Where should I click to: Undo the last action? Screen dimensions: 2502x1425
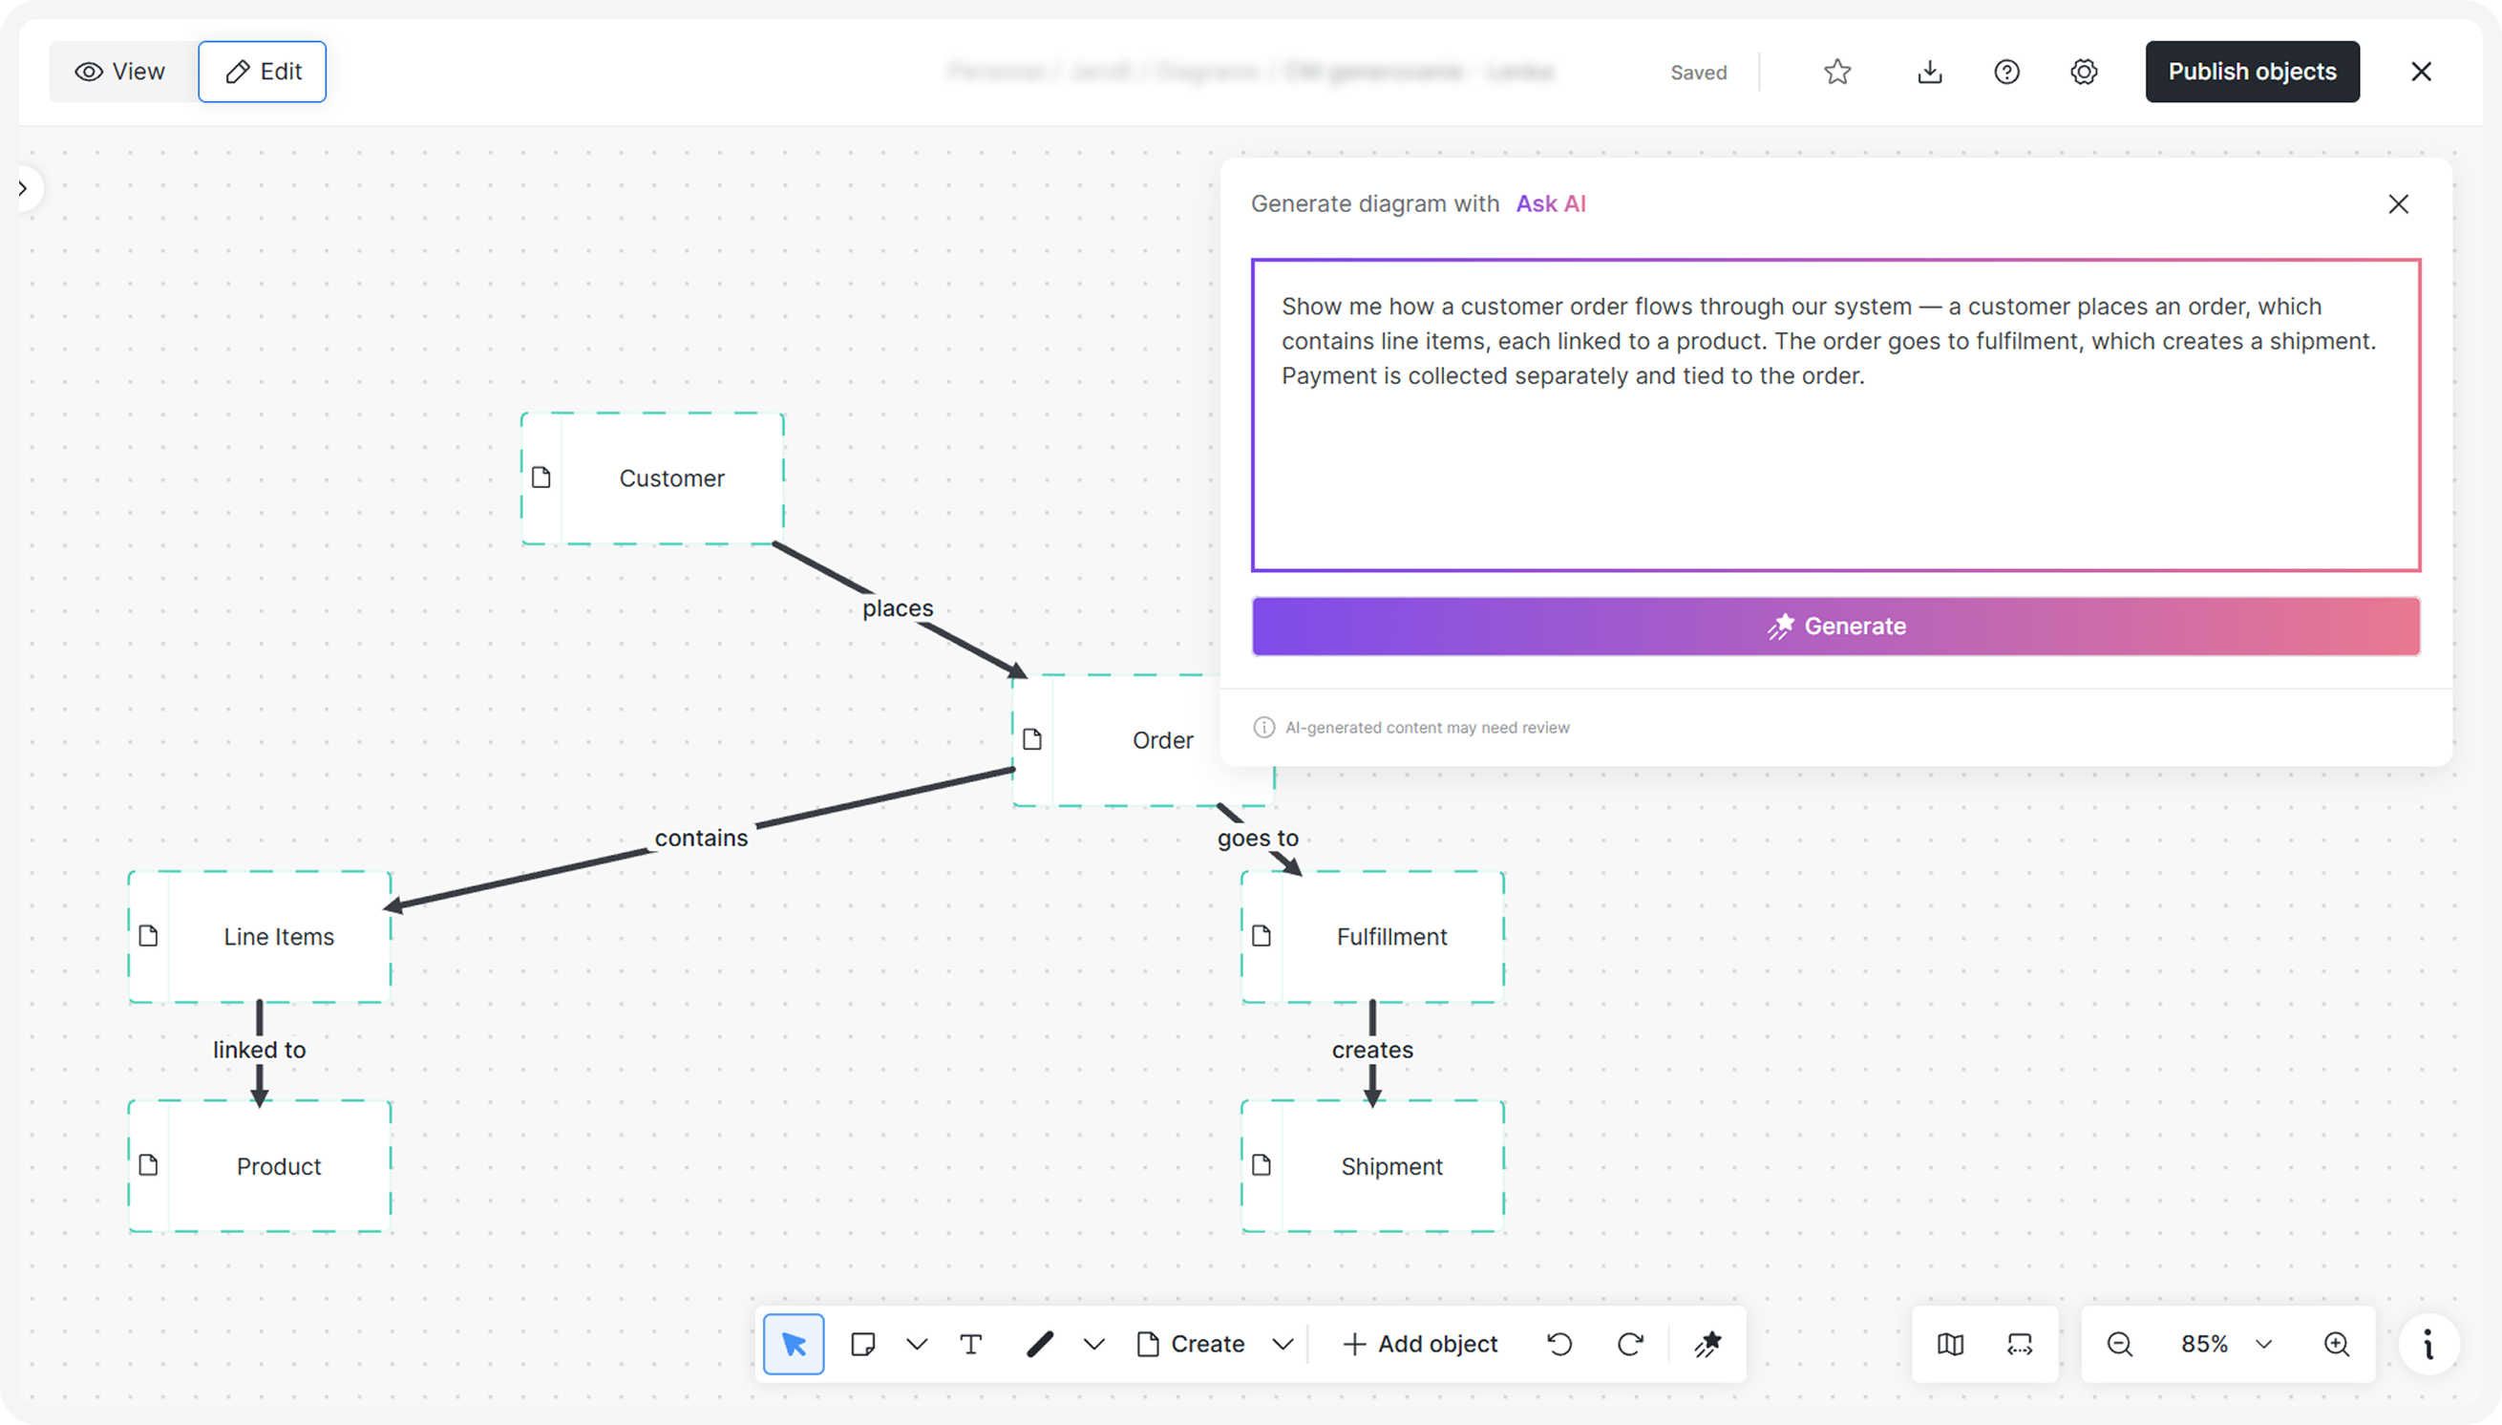tap(1559, 1344)
